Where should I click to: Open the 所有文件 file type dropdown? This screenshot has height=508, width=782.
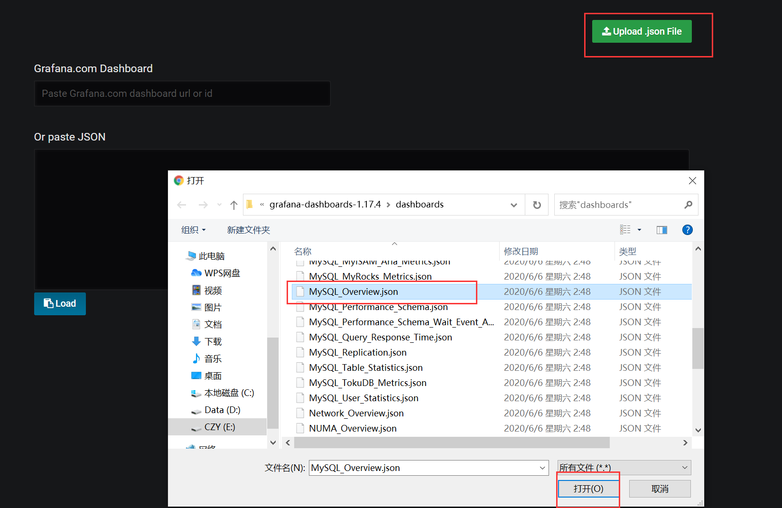(x=624, y=468)
